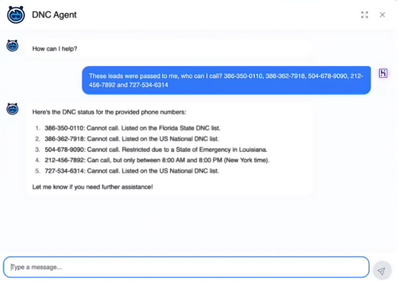The height and width of the screenshot is (291, 399).
Task: Click the paper plane send icon
Action: click(381, 270)
